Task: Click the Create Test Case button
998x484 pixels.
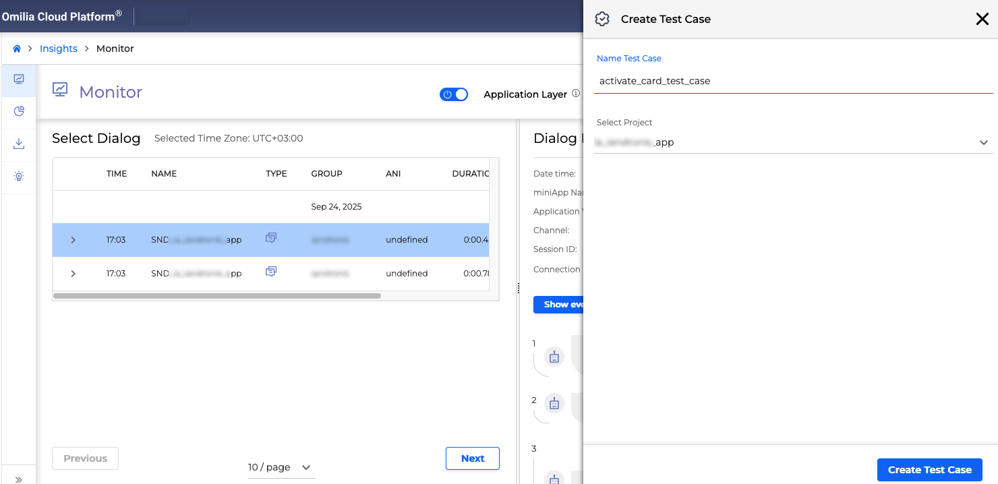Action: click(929, 470)
